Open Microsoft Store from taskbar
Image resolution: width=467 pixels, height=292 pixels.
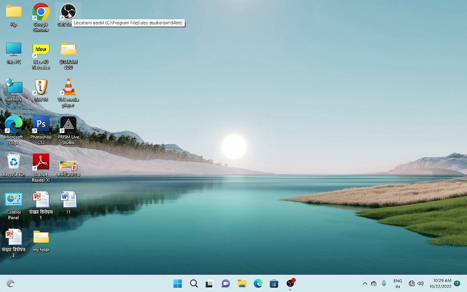(274, 283)
